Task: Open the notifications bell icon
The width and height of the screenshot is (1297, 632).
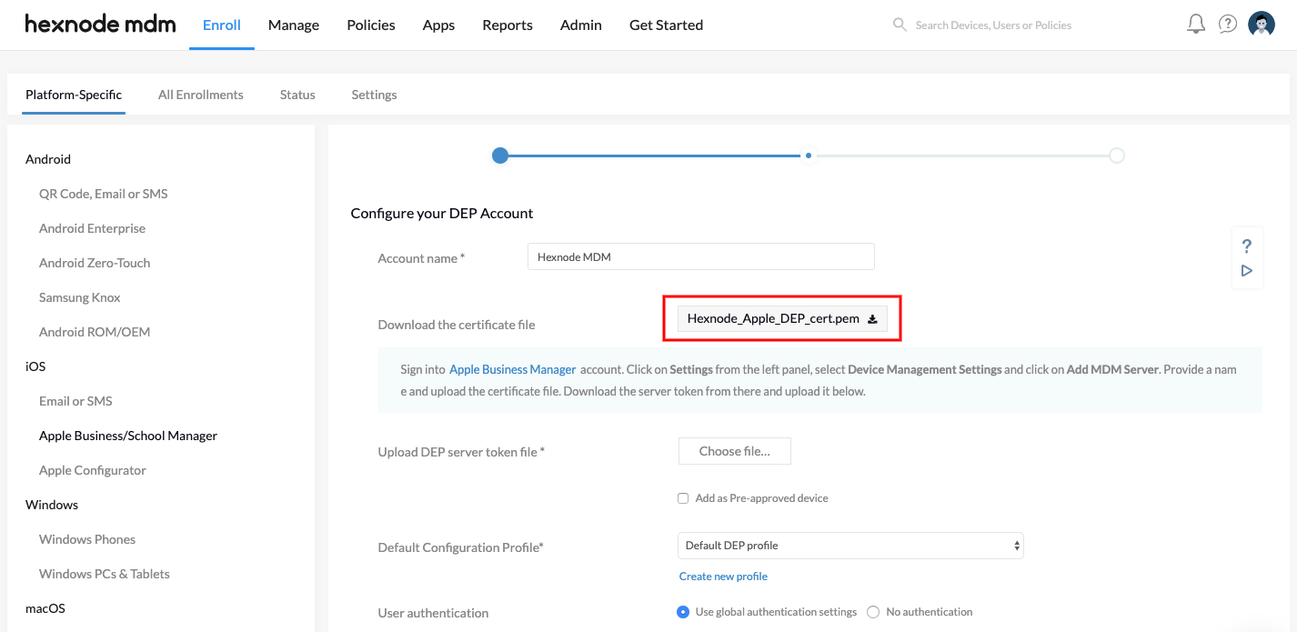Action: [x=1196, y=25]
